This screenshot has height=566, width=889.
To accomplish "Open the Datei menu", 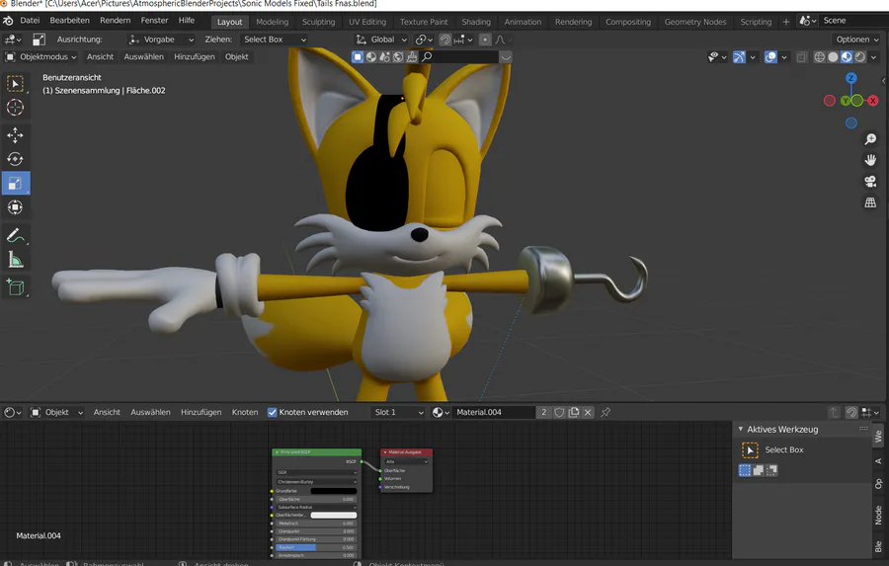I will [30, 21].
